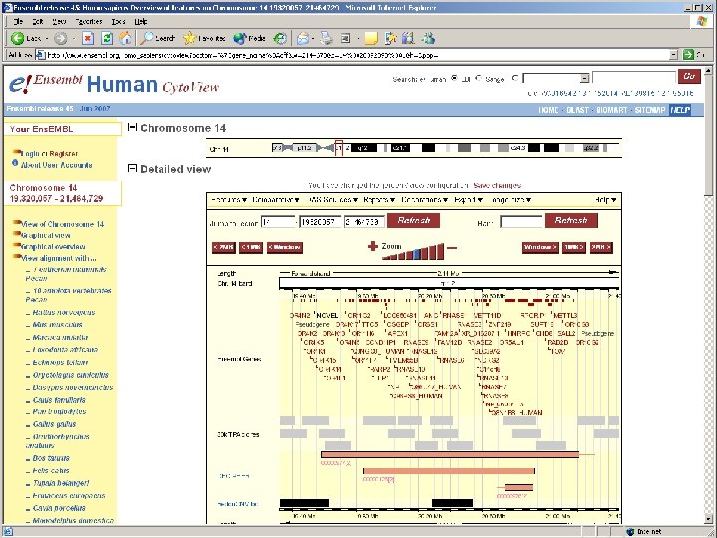Open the Search pane magnifier icon

(x=146, y=38)
